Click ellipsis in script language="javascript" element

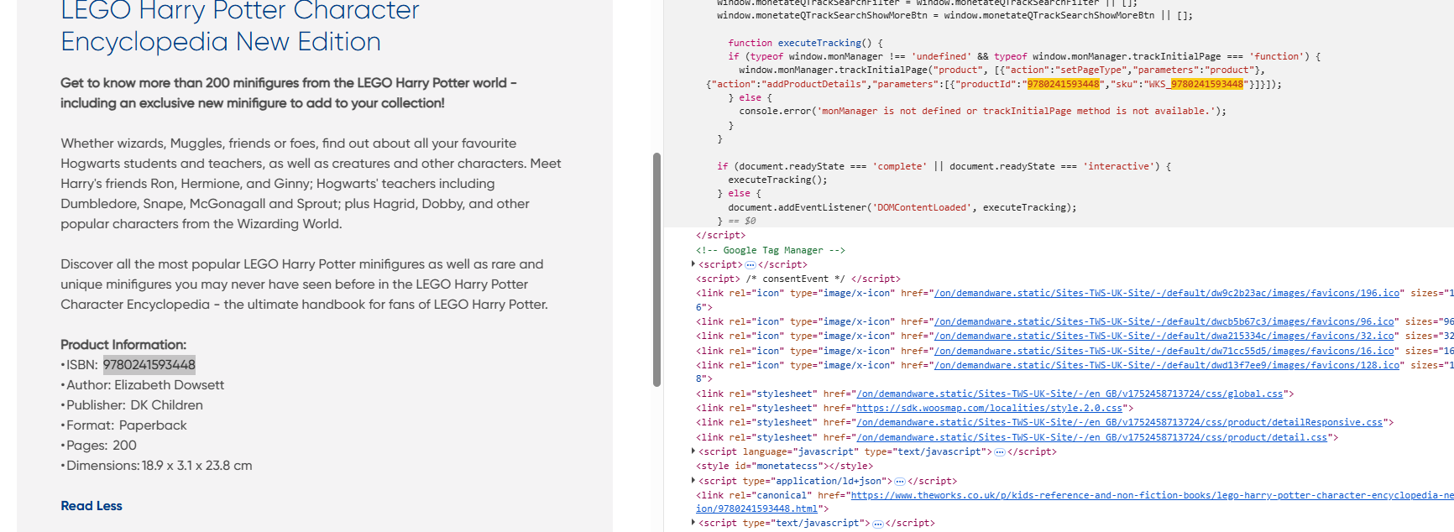(999, 451)
